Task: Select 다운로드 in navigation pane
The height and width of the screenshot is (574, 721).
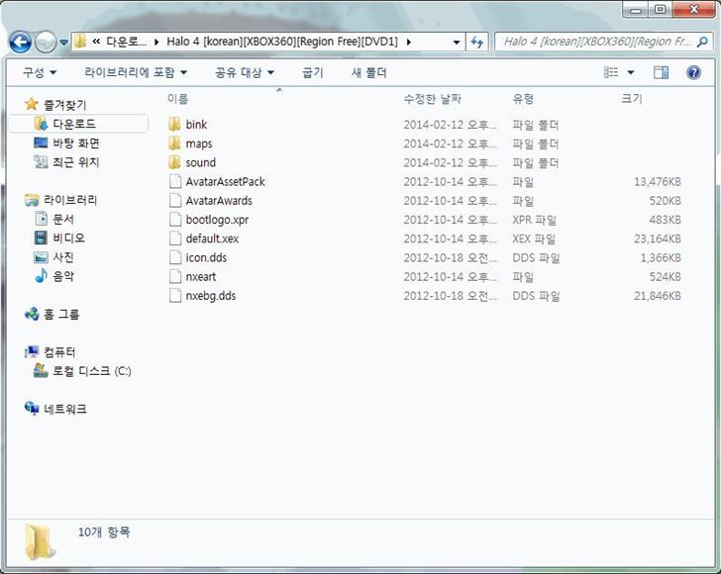Action: coord(74,124)
